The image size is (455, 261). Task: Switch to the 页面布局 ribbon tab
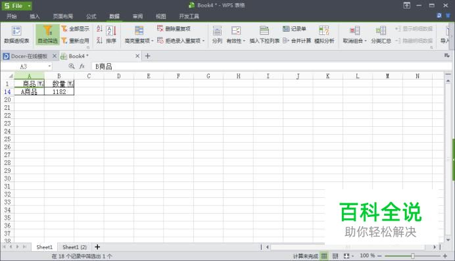(63, 16)
